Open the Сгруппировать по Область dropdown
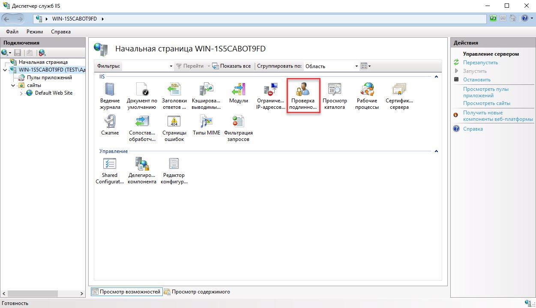The height and width of the screenshot is (308, 536). point(331,66)
